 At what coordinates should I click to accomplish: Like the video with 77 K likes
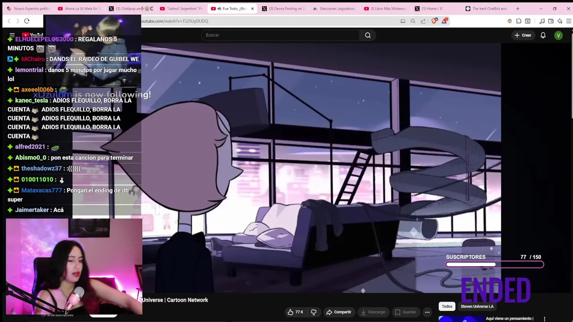(295, 312)
